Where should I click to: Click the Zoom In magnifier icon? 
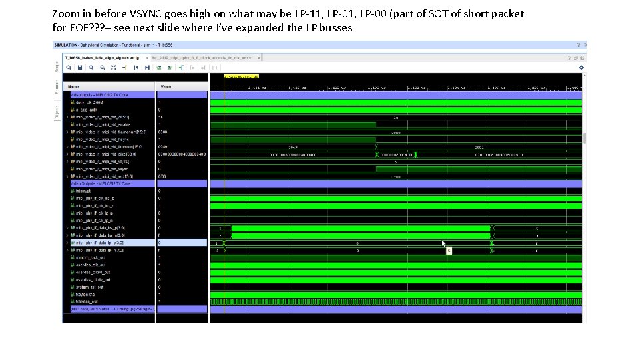91,68
